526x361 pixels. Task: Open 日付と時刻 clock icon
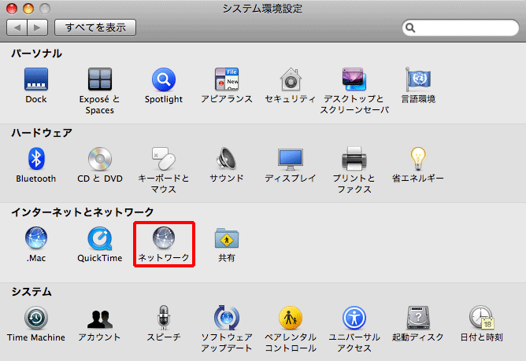coord(482,318)
